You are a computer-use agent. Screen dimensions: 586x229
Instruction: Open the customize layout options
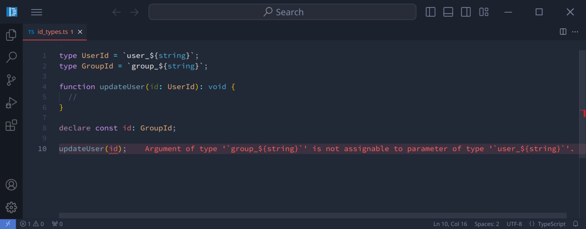[484, 12]
